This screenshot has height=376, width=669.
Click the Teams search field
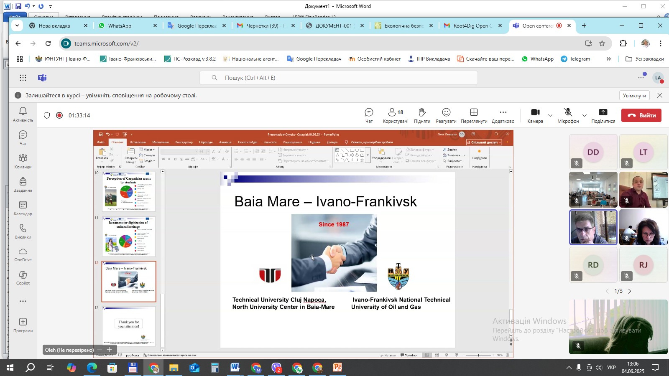pos(339,78)
